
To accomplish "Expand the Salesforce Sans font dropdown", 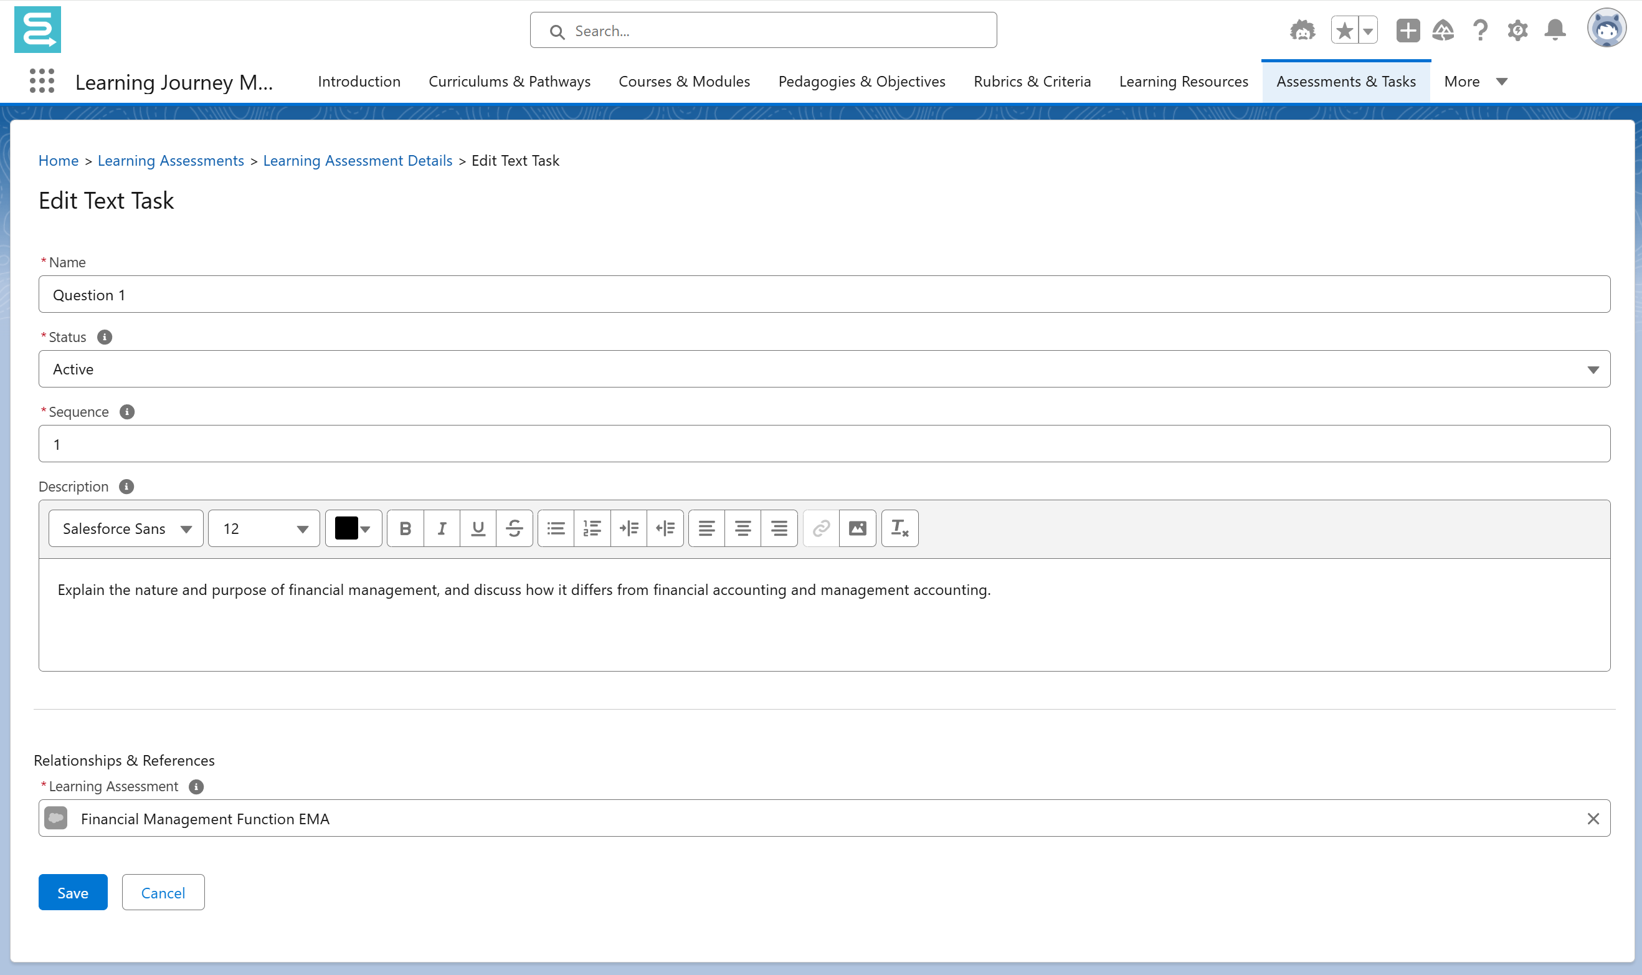I will point(126,528).
